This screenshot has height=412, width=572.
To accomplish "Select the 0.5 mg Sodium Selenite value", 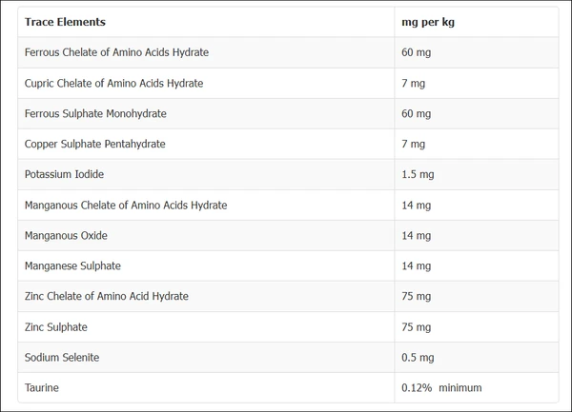I will click(418, 357).
